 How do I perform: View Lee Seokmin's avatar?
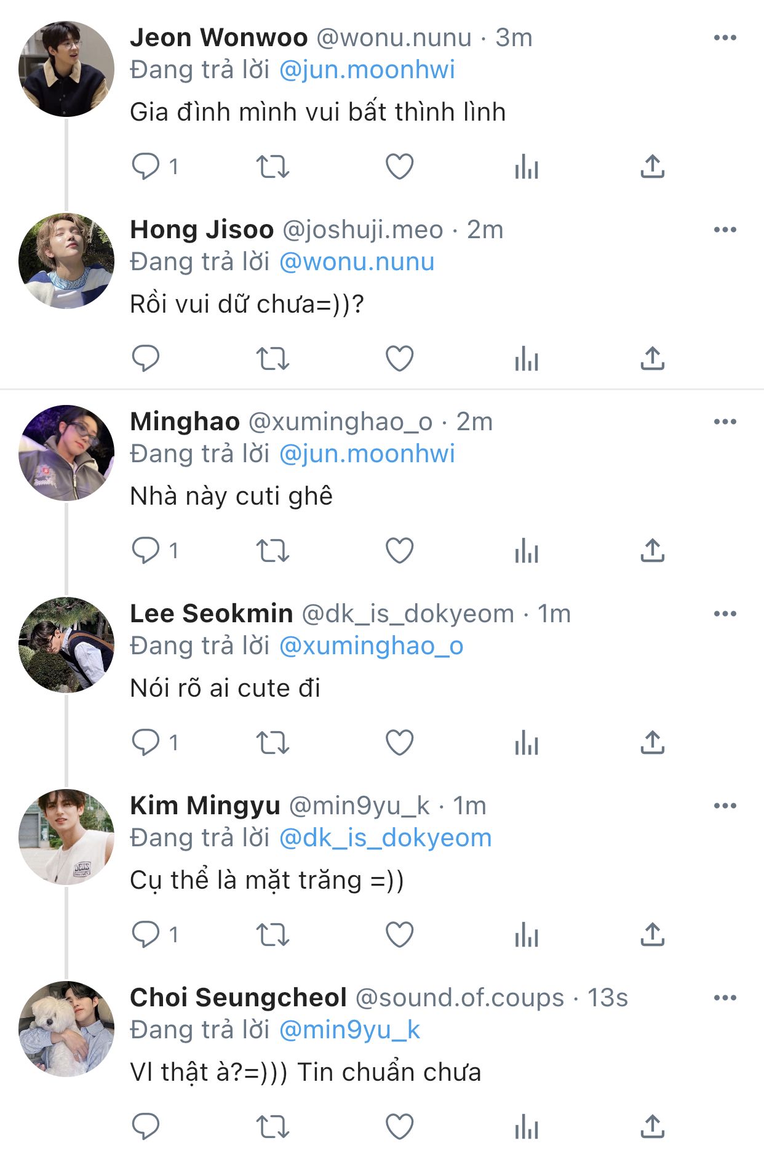pos(66,645)
